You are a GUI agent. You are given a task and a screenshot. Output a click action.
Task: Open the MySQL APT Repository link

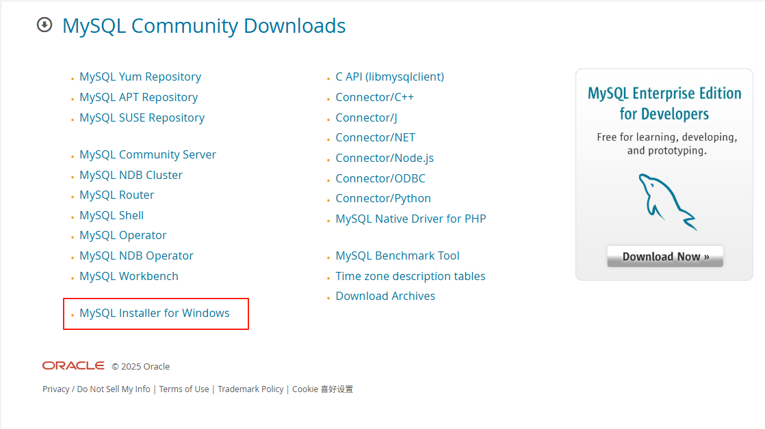[x=138, y=98]
